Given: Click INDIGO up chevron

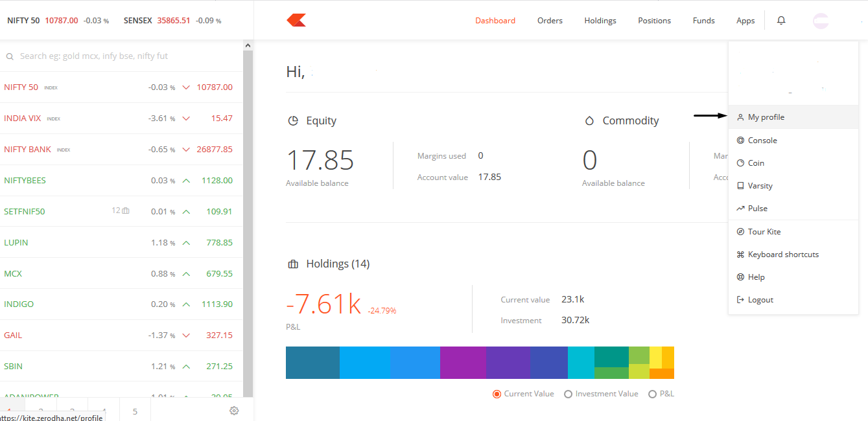Looking at the screenshot, I should click(186, 304).
